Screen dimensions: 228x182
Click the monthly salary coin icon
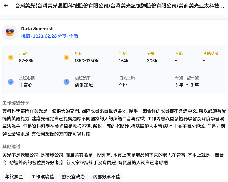(11, 57)
